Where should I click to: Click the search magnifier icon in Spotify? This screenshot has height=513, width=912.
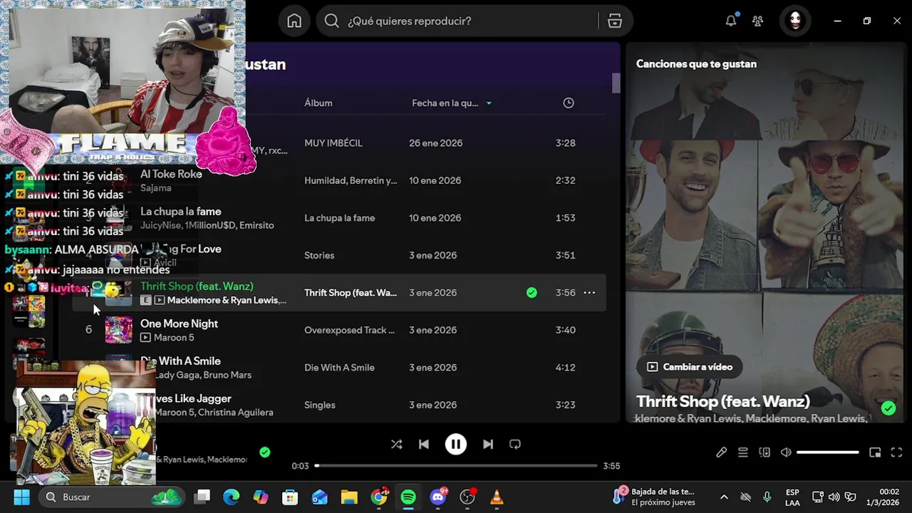331,21
